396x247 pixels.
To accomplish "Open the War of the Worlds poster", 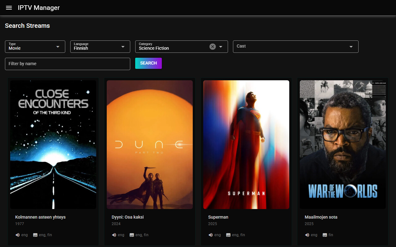I will (x=343, y=145).
